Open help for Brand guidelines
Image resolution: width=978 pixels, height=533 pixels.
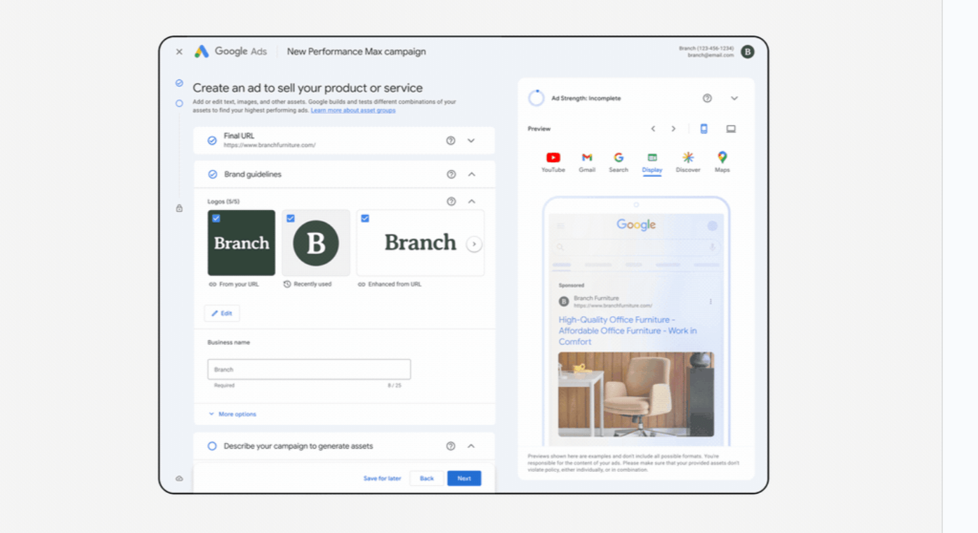[451, 174]
